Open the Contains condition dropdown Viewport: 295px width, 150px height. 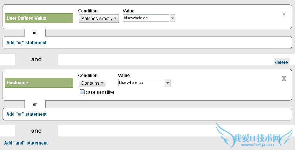92,83
